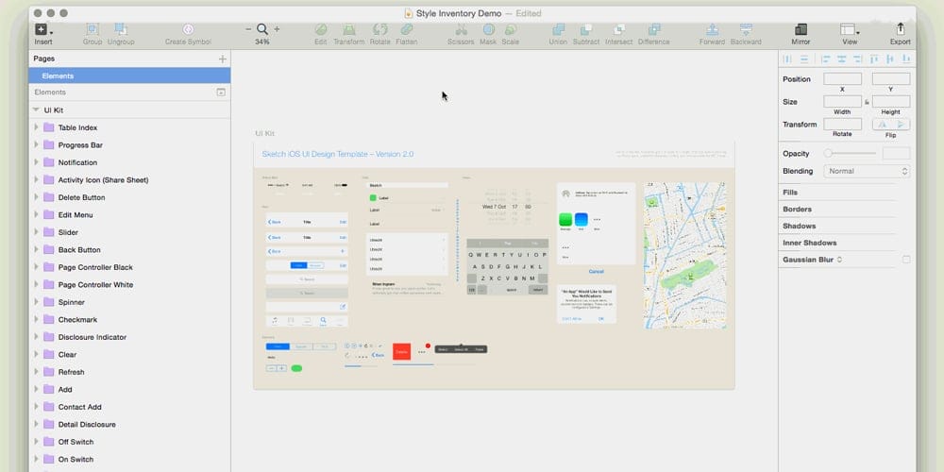Expand the Notification folder
Image resolution: width=944 pixels, height=472 pixels.
36,162
